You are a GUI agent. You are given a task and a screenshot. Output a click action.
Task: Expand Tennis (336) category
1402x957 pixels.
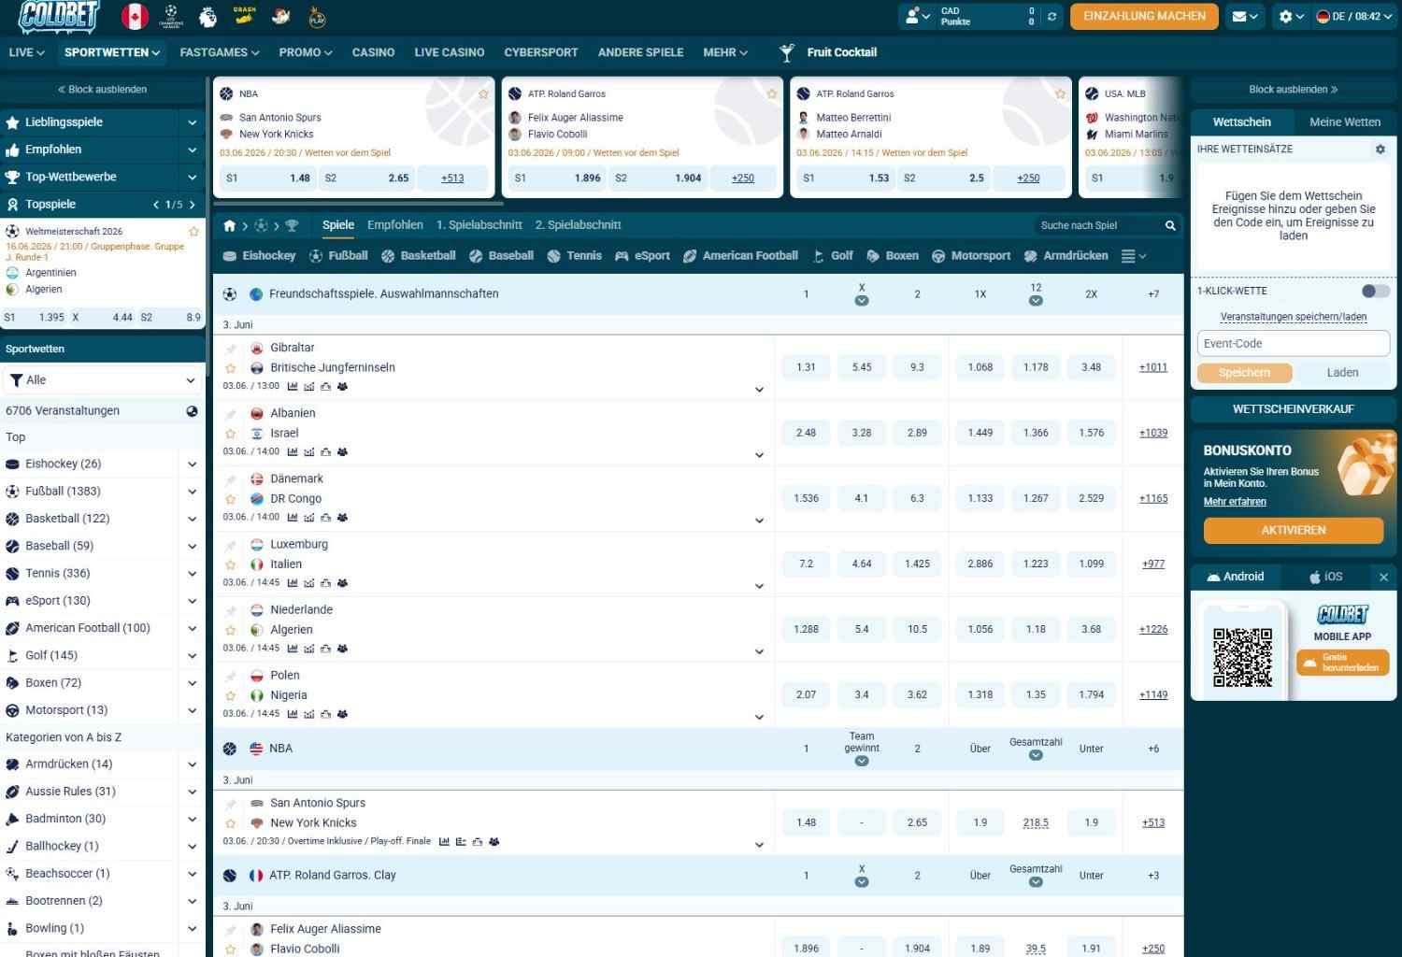coord(192,574)
